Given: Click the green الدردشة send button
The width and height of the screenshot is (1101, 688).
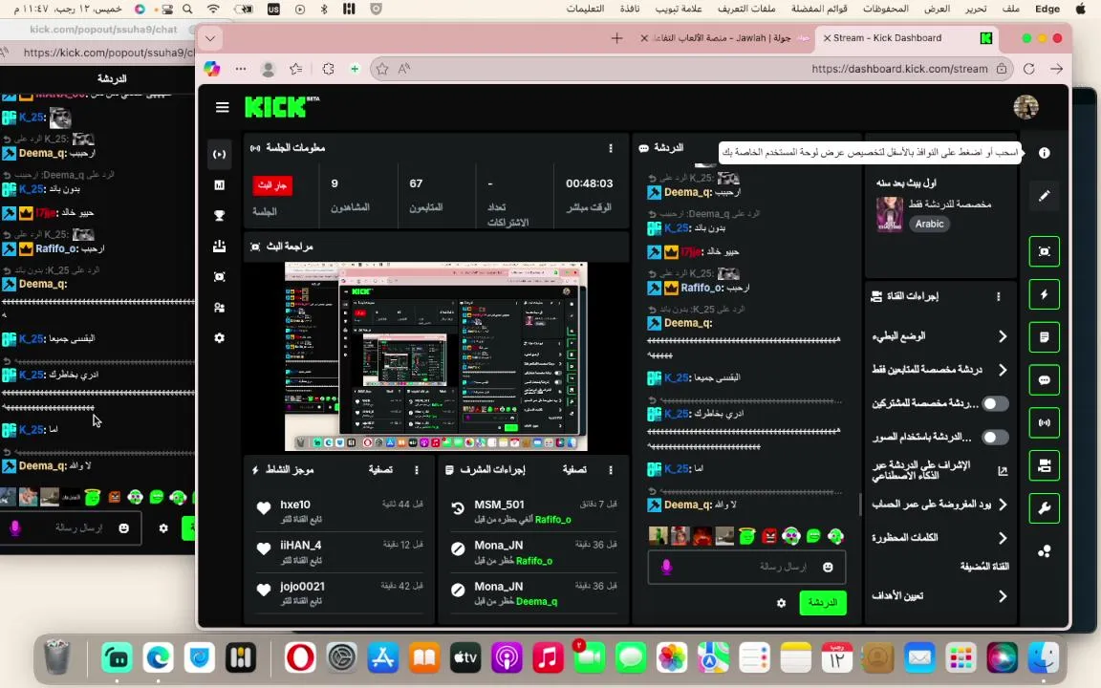Looking at the screenshot, I should pos(822,602).
